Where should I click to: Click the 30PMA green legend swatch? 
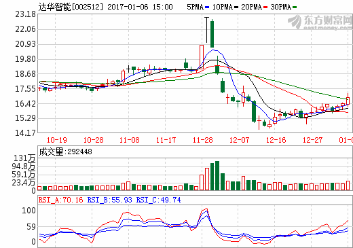pyautogui.click(x=295, y=7)
